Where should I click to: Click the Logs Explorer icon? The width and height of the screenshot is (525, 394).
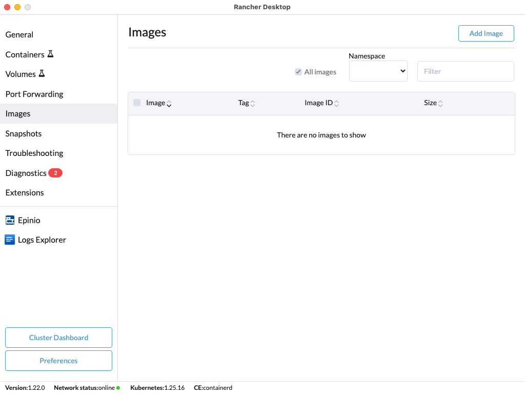(10, 240)
